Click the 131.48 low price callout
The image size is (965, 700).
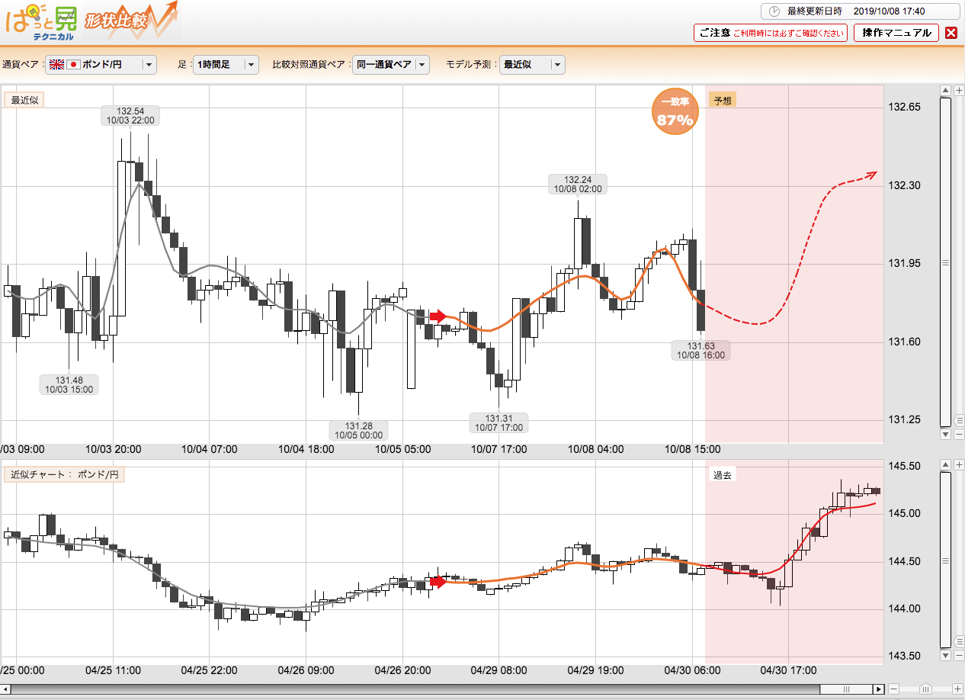pyautogui.click(x=69, y=384)
